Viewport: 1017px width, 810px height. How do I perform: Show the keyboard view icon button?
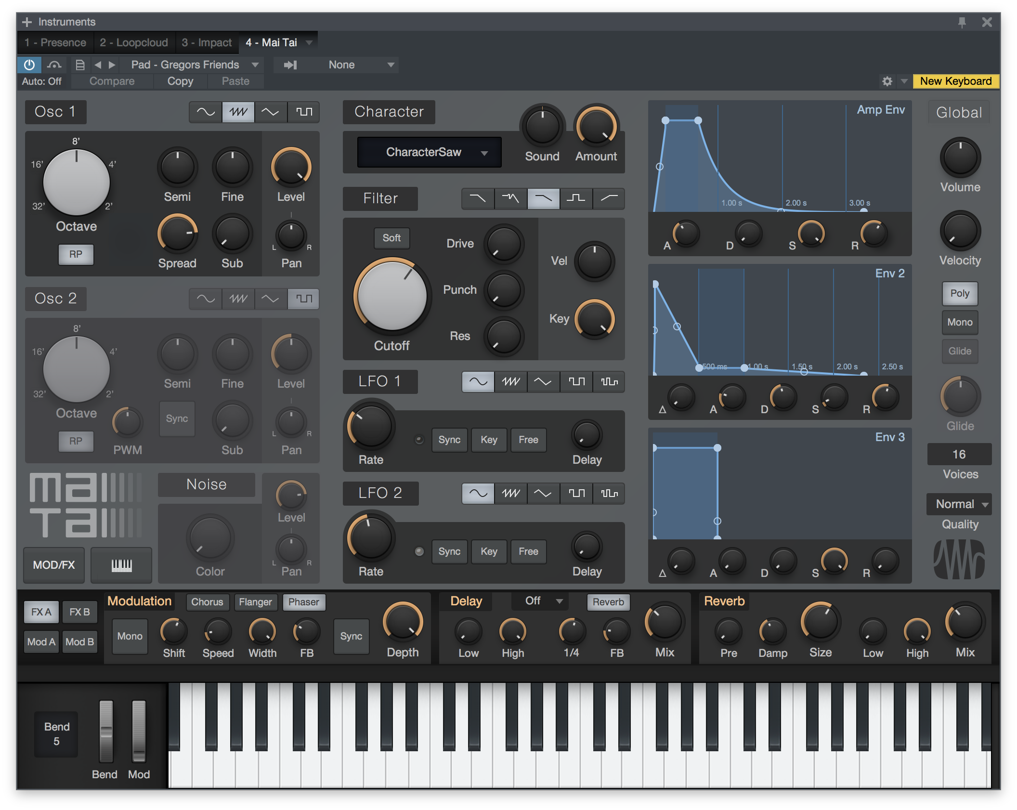(121, 565)
